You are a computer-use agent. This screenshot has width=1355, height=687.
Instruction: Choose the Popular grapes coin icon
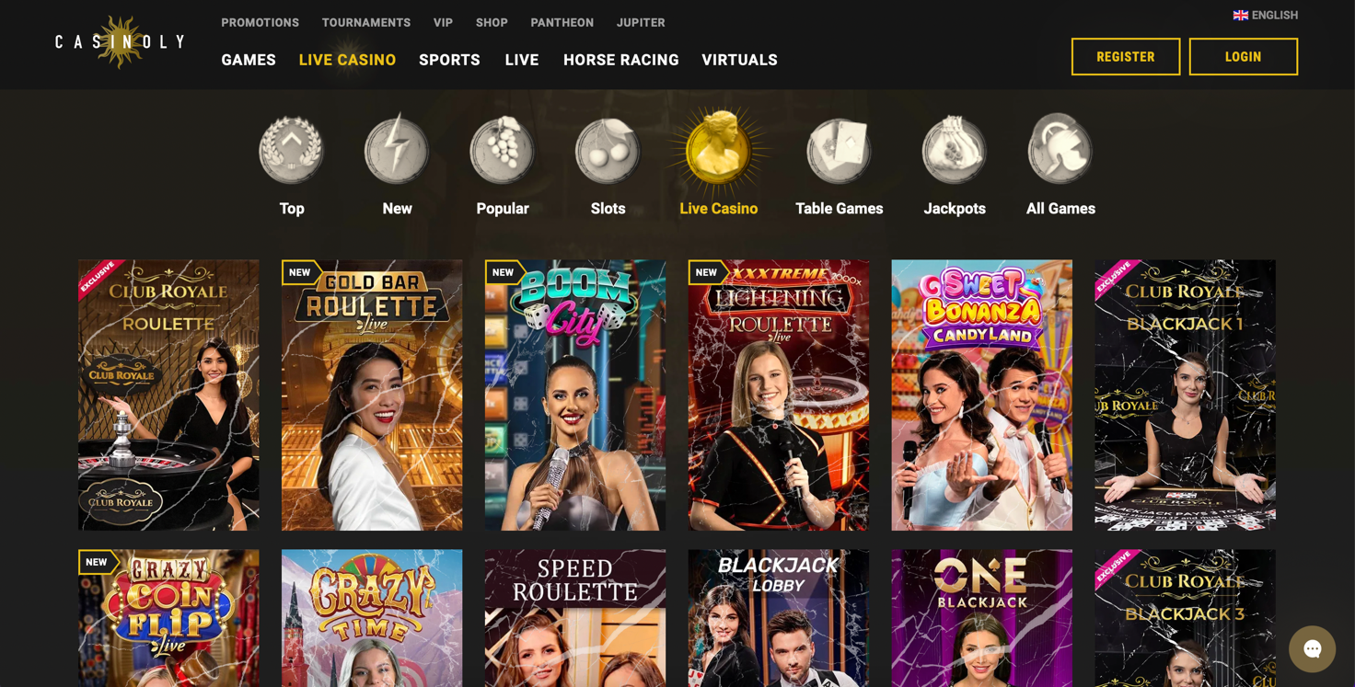[502, 149]
